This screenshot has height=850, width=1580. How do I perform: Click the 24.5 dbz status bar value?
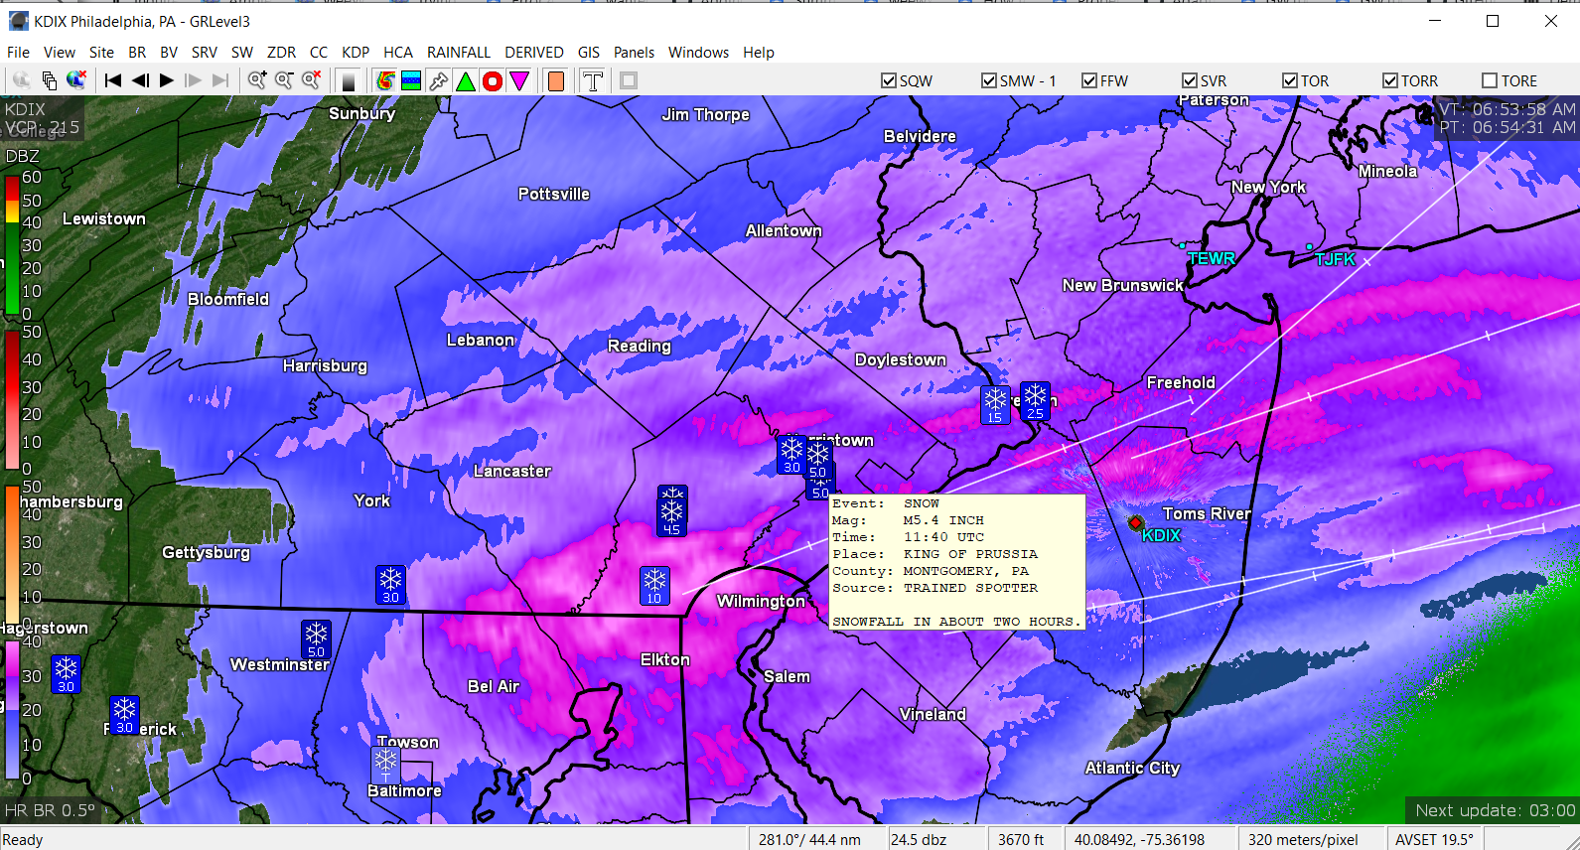coord(919,839)
